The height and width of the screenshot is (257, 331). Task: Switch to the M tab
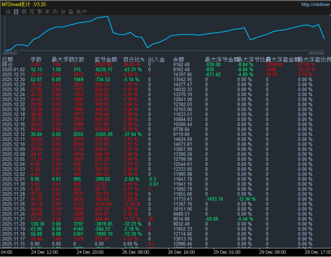click(63, 12)
